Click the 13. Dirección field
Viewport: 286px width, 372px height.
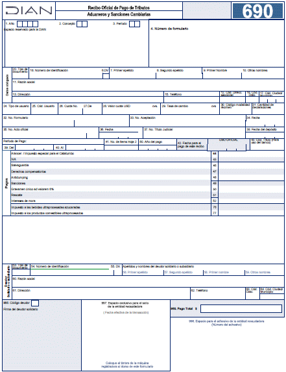[x=88, y=97]
